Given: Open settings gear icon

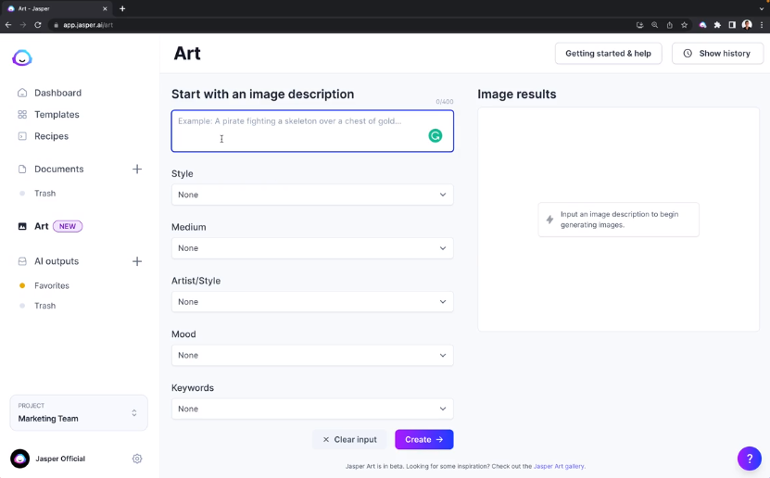Looking at the screenshot, I should 137,459.
